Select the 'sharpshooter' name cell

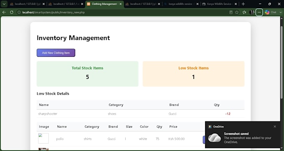[x=48, y=114]
